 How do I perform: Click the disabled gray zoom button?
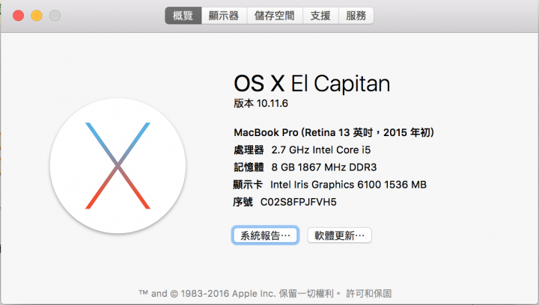coord(55,16)
